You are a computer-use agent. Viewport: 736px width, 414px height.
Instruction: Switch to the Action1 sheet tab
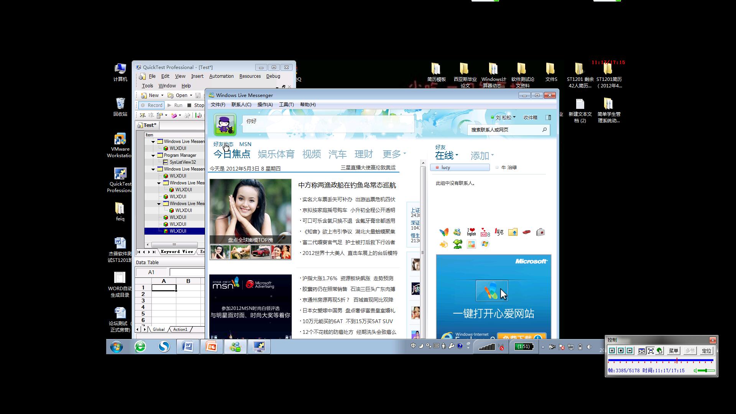click(x=180, y=329)
